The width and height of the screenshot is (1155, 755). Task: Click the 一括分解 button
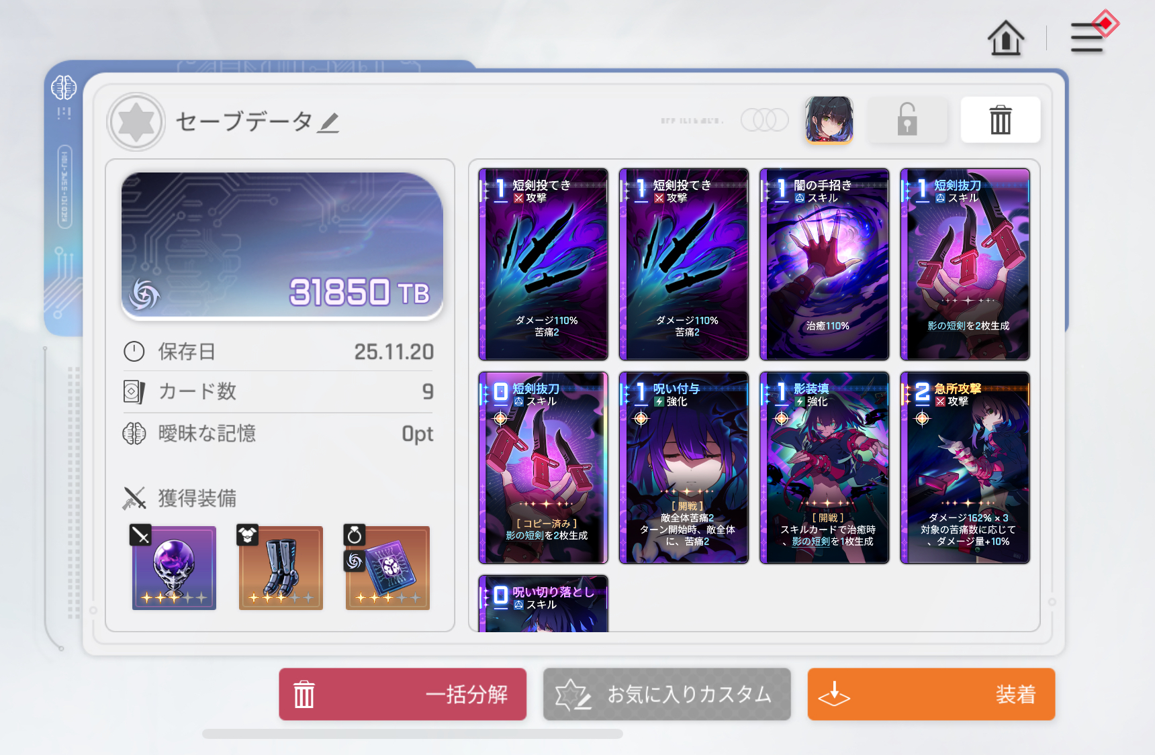pyautogui.click(x=403, y=694)
